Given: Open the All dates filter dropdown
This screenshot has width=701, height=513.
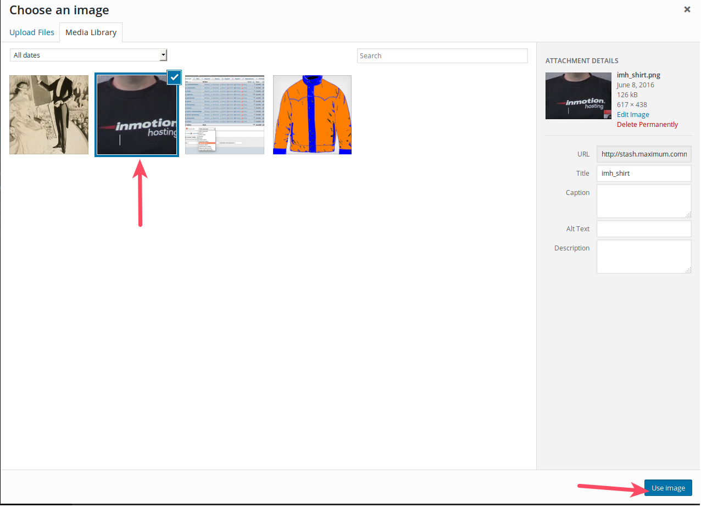Looking at the screenshot, I should tap(88, 55).
